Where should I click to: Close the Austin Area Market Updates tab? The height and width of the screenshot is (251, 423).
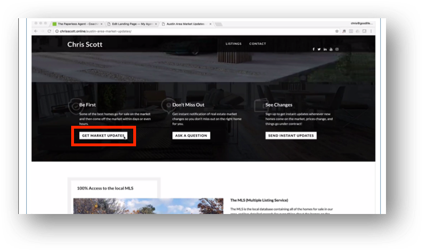[x=211, y=24]
